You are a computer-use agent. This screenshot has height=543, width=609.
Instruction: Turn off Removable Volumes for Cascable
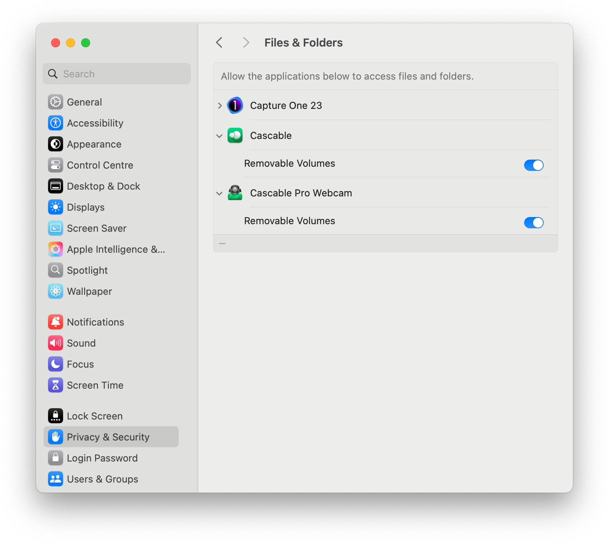[x=534, y=165]
